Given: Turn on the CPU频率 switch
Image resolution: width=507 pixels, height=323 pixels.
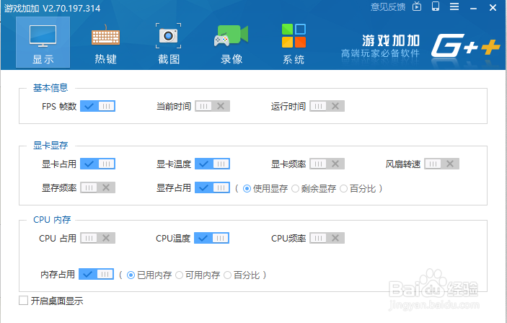Looking at the screenshot, I should point(327,238).
